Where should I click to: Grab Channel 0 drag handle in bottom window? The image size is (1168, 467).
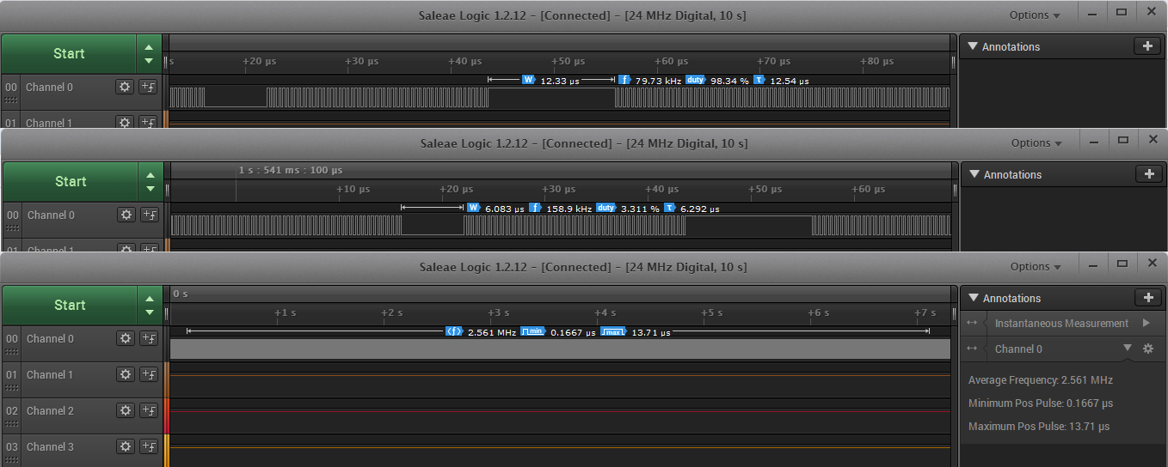click(11, 349)
